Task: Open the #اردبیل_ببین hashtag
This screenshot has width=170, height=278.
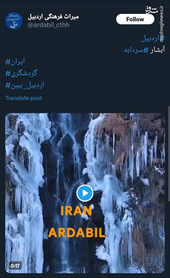Action: pos(25,85)
